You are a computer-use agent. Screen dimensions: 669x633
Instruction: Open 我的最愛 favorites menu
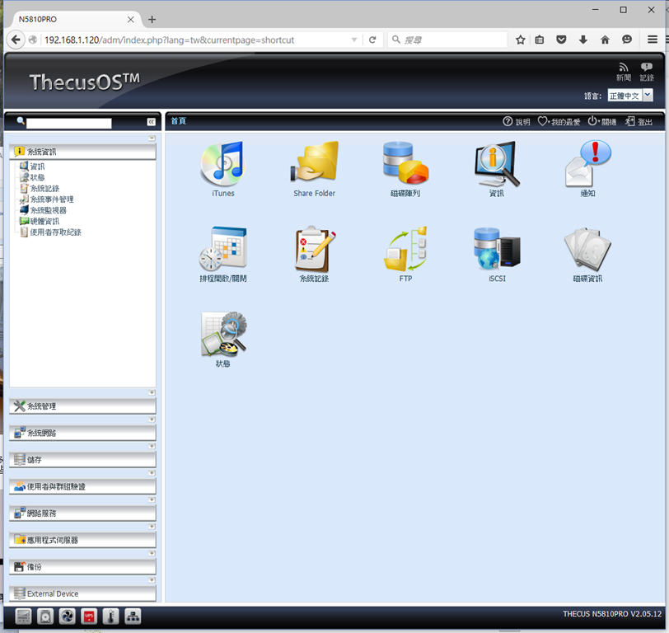tap(559, 122)
